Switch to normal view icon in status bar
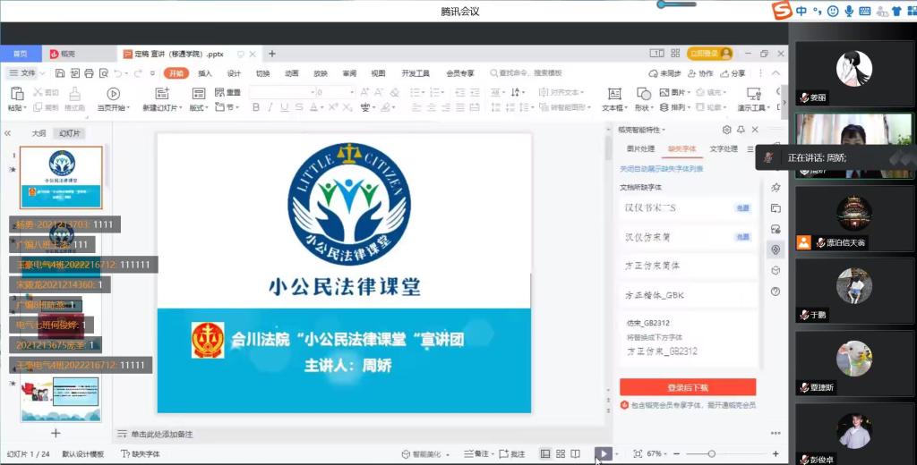917x465 pixels. [544, 454]
